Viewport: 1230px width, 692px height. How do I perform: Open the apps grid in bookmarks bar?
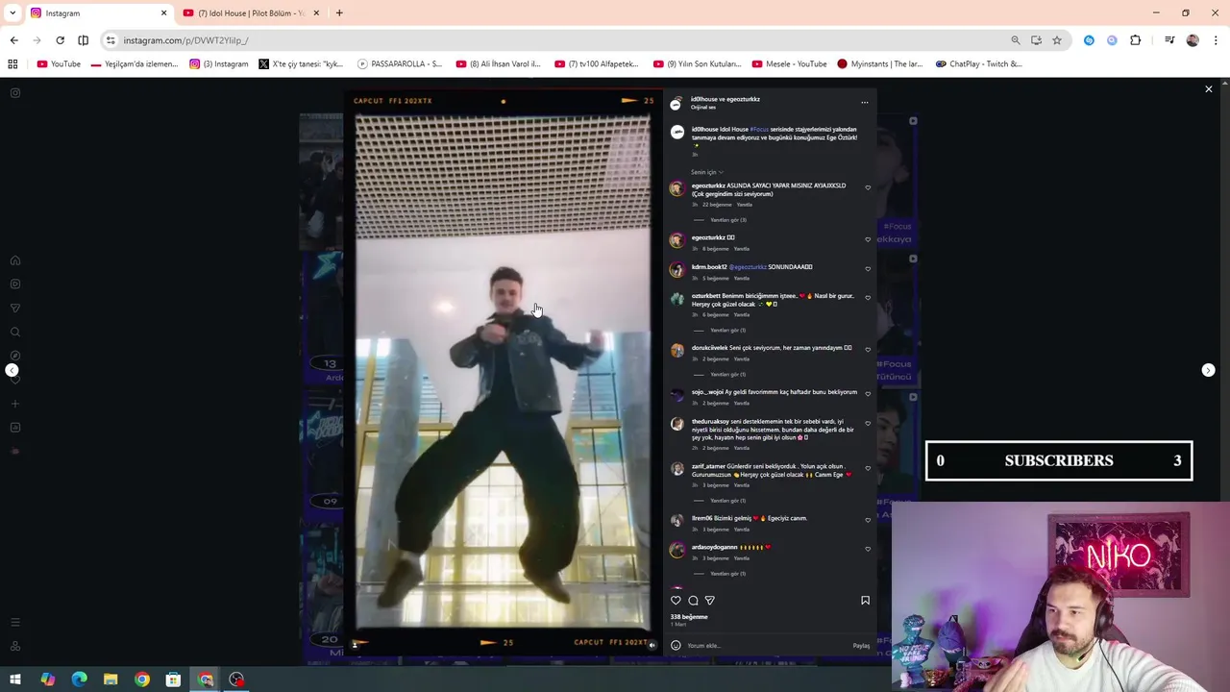click(12, 64)
